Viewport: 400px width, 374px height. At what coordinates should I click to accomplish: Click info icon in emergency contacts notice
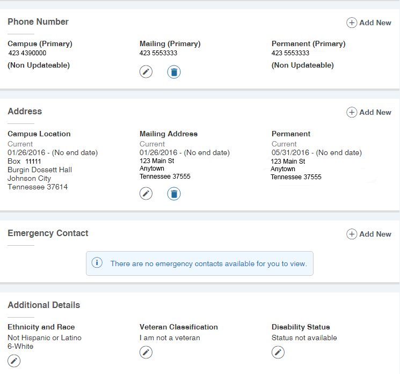(x=97, y=263)
